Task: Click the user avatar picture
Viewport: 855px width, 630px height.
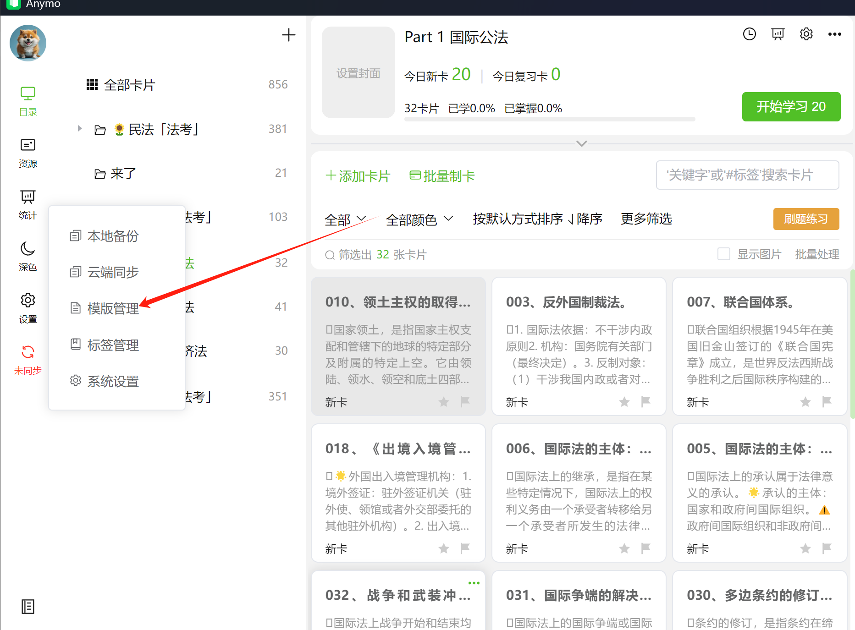Action: tap(28, 43)
